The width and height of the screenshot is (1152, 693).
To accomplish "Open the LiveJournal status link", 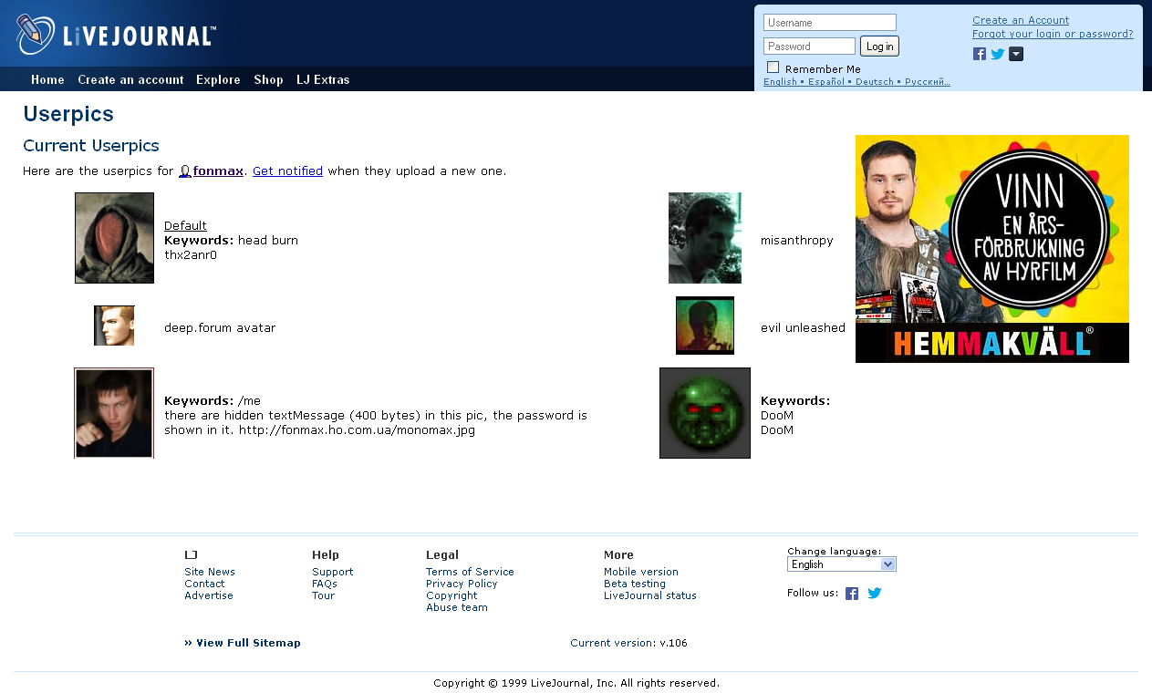I will [x=650, y=595].
